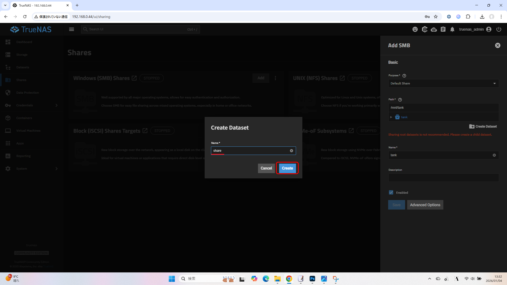Click the dataset Name input field

(x=251, y=151)
